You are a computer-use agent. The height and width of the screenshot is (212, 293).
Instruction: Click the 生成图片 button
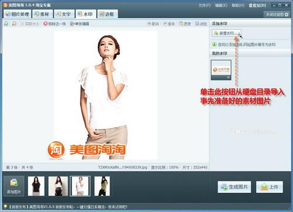click(x=234, y=187)
